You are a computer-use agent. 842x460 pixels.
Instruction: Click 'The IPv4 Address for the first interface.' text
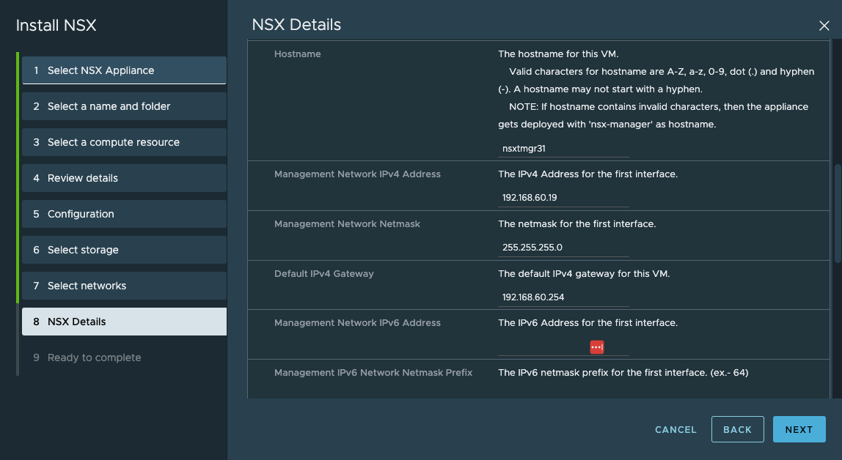click(x=587, y=174)
